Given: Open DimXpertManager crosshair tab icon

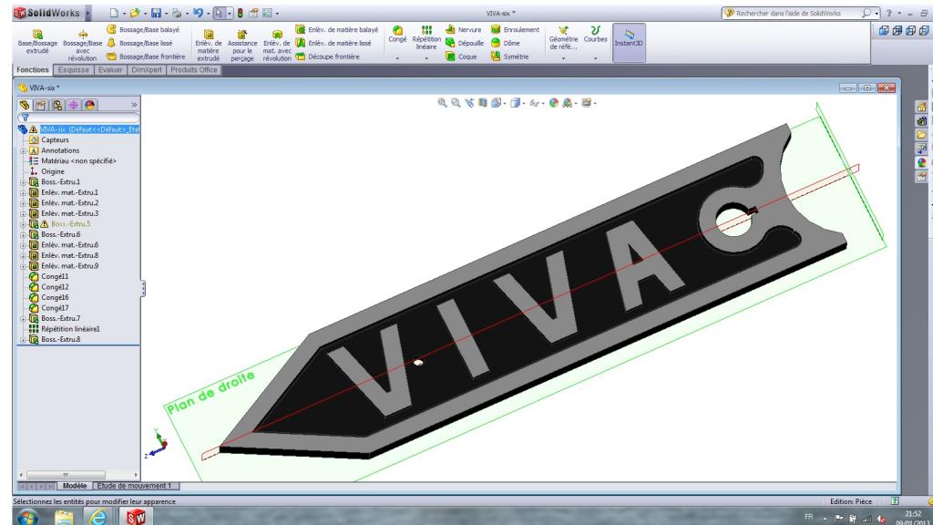Looking at the screenshot, I should pyautogui.click(x=73, y=105).
